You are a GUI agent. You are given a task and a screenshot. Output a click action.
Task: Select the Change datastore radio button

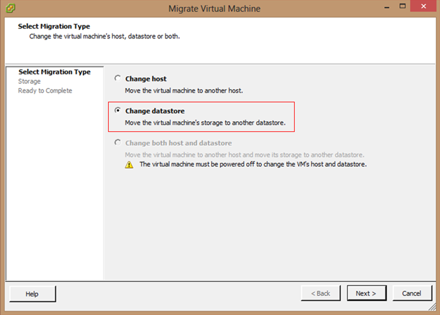118,111
